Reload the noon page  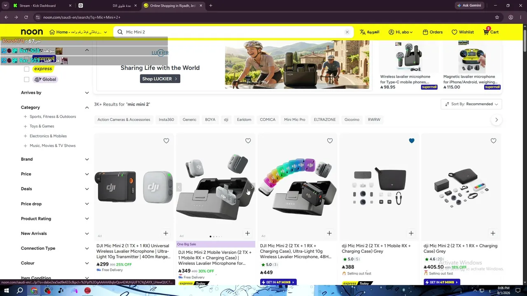(x=26, y=17)
